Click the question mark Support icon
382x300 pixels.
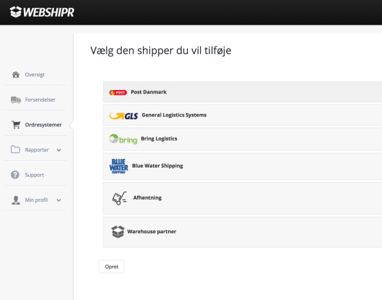click(x=15, y=175)
